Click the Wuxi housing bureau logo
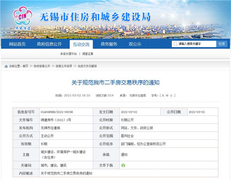Image resolution: width=231 pixels, height=180 pixels. [x=23, y=18]
